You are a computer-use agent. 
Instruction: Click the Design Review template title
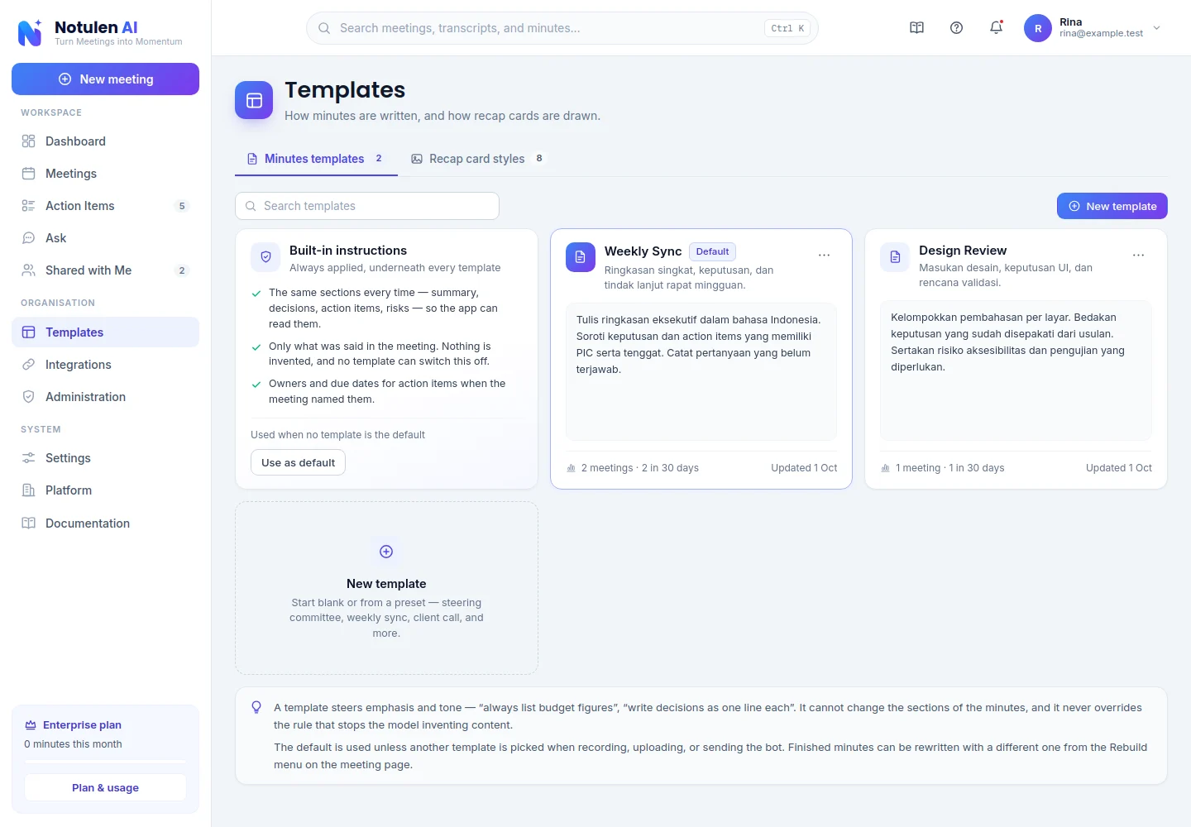pos(963,251)
